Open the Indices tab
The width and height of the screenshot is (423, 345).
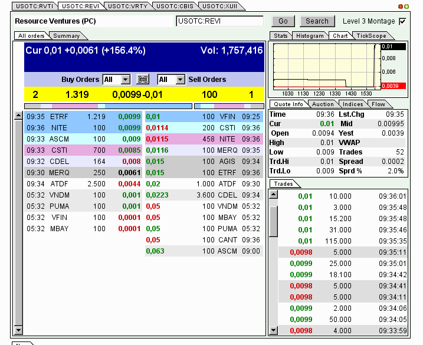(x=353, y=104)
